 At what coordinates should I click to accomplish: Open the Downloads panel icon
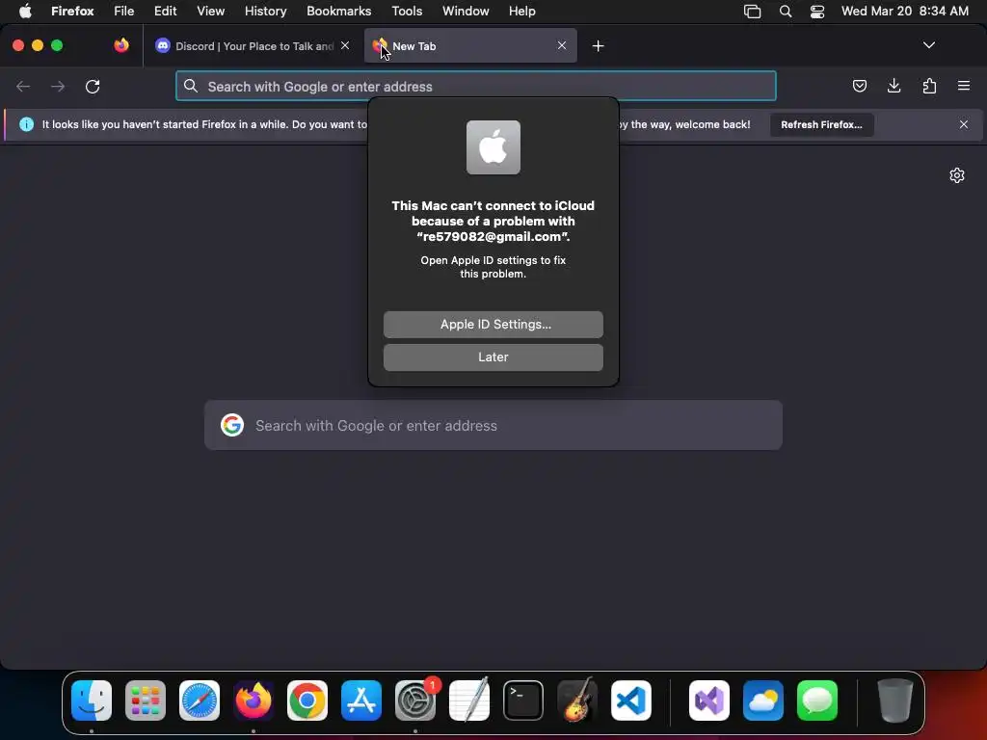(894, 86)
